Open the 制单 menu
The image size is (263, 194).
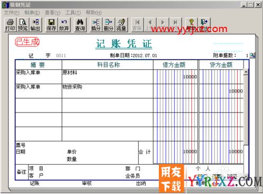click(x=32, y=13)
